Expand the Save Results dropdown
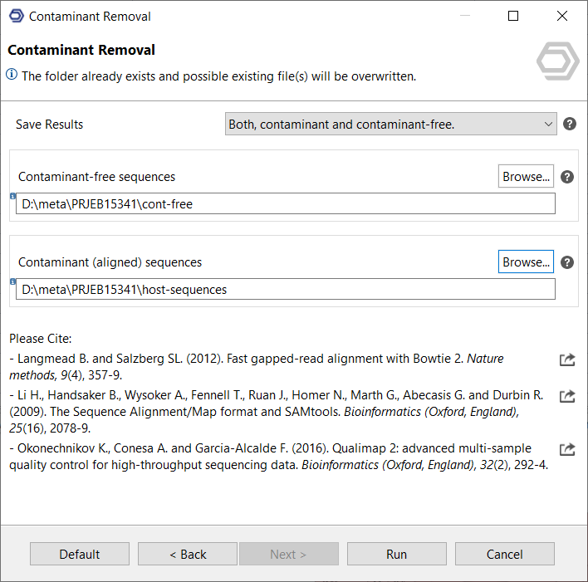This screenshot has width=588, height=582. (390, 125)
